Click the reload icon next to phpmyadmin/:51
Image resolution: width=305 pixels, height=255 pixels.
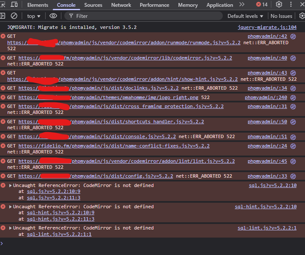tap(293, 137)
